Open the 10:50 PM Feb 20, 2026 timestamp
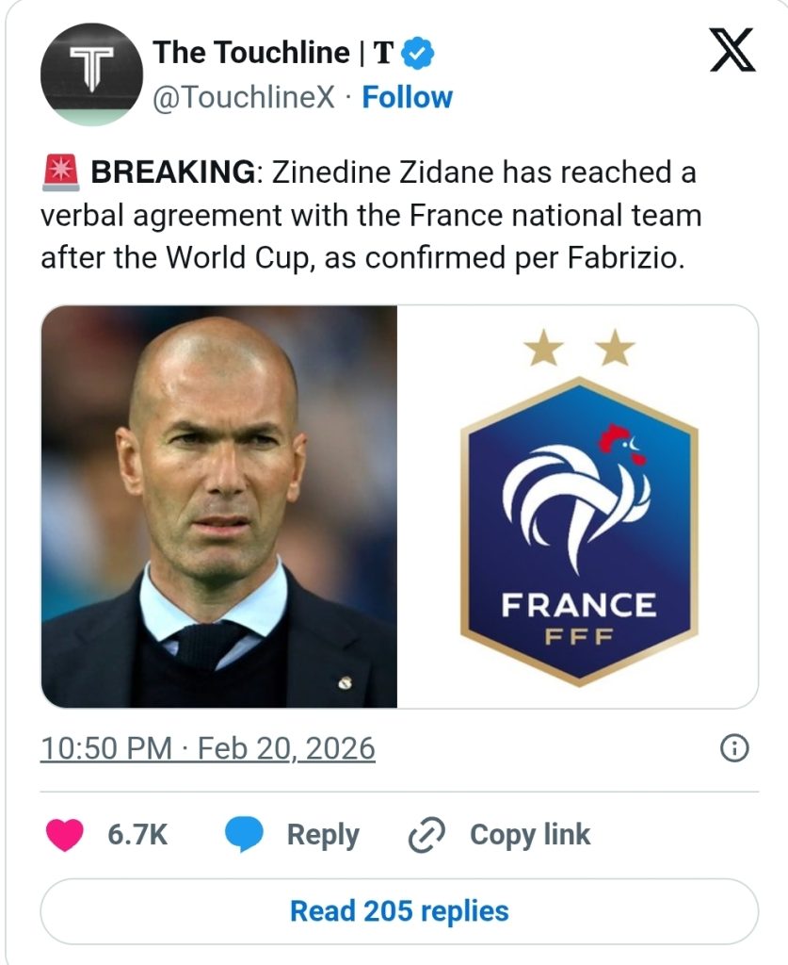 click(x=208, y=749)
